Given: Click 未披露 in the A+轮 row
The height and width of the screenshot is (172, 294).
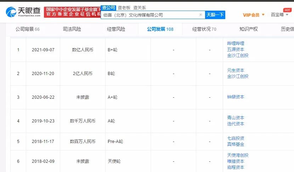Looking at the screenshot, I should [x=83, y=97].
